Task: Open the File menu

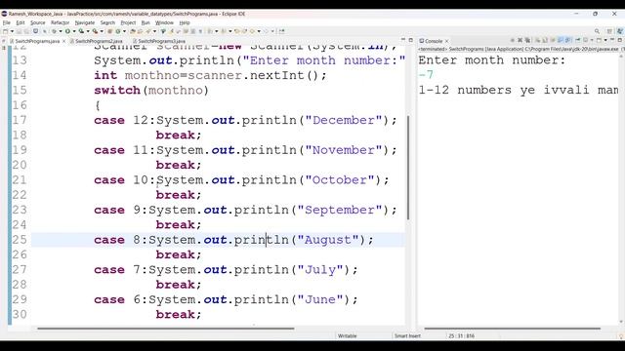Action: [7, 22]
